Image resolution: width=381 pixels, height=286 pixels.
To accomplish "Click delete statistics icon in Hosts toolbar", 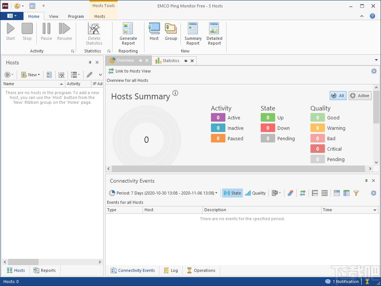I will tap(62, 74).
